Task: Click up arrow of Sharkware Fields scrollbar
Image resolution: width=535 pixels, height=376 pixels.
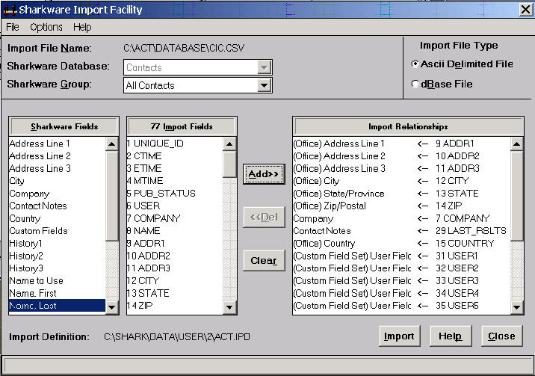Action: click(x=111, y=144)
